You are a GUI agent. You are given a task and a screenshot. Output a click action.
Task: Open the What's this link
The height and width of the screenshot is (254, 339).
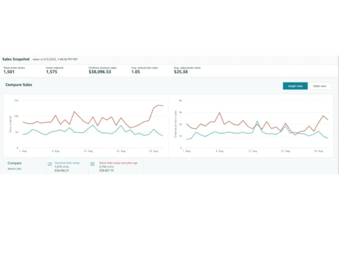15,169
